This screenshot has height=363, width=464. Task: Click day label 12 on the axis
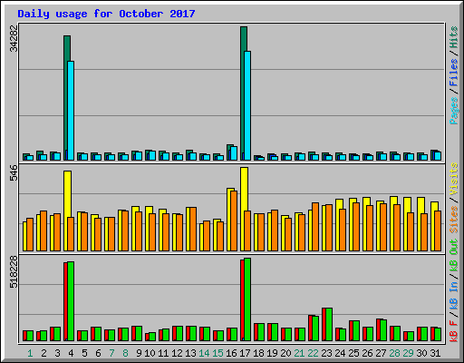coord(177,353)
